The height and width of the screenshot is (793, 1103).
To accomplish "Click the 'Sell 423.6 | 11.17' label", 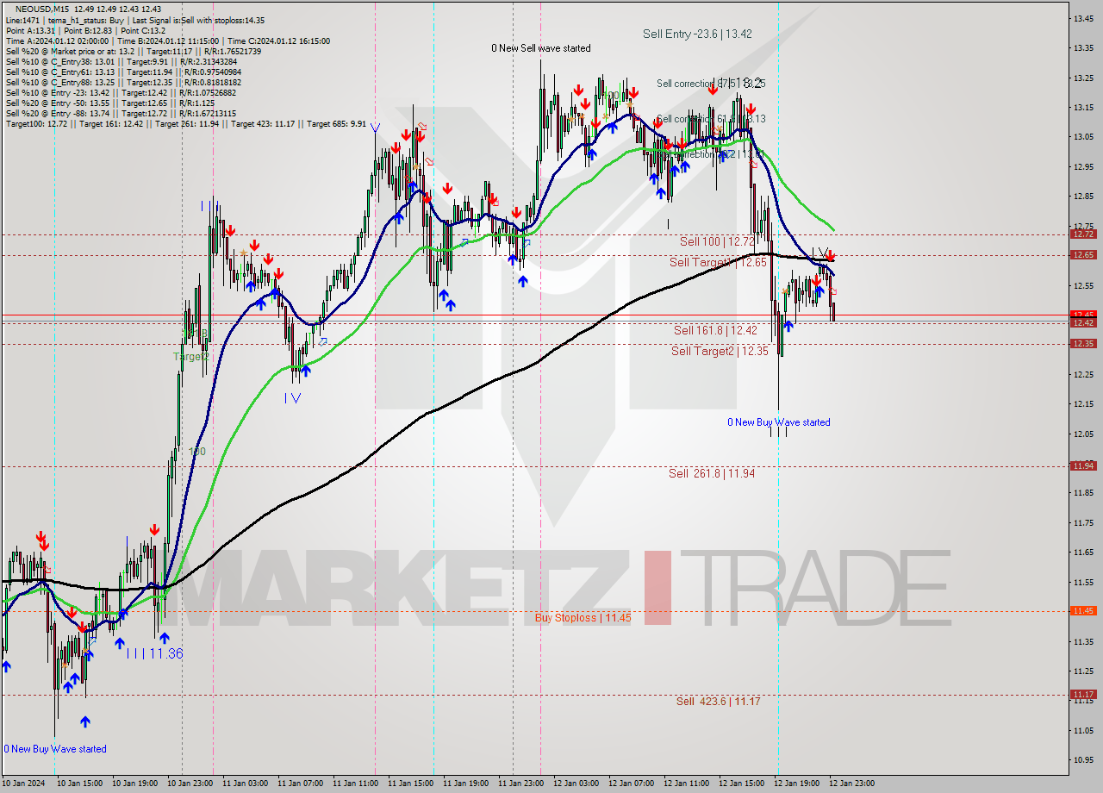I will click(718, 702).
